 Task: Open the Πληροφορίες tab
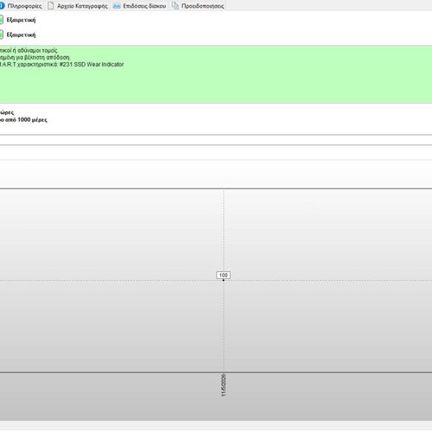[22, 6]
